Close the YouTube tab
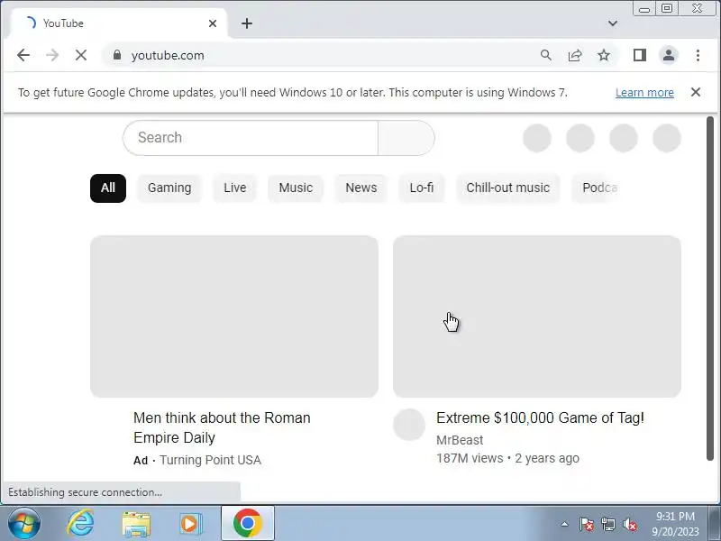The width and height of the screenshot is (721, 541). click(x=213, y=23)
